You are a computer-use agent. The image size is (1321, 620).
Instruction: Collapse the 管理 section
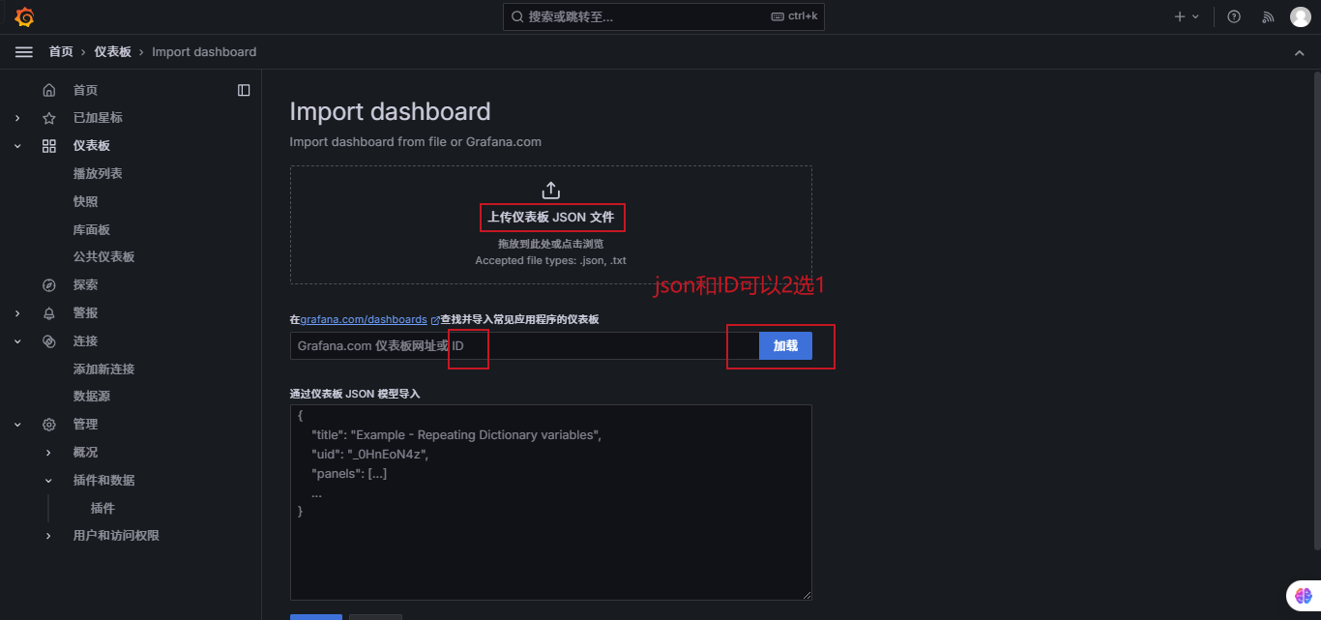coord(17,425)
